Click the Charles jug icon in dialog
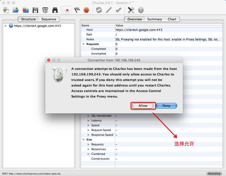Viewport: 226px width, 176px height. [59, 75]
